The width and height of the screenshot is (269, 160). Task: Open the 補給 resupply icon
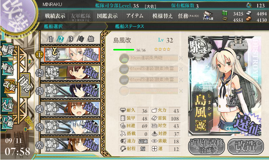point(7,68)
